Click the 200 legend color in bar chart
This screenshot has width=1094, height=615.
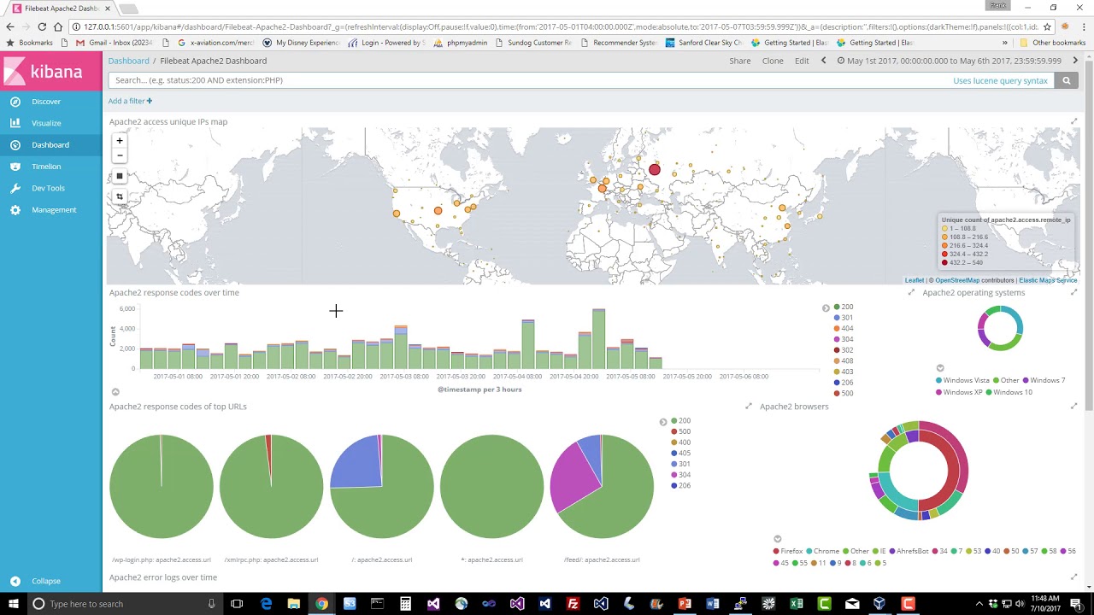tap(838, 307)
